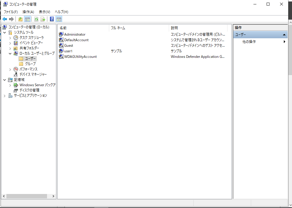
Task: Click the サービスとアプリケーション icon
Action: pos(10,96)
